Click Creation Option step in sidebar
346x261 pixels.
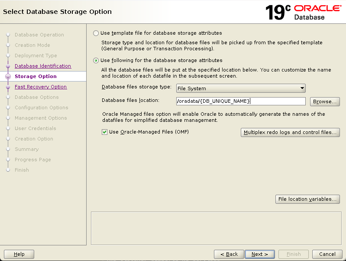pos(34,139)
